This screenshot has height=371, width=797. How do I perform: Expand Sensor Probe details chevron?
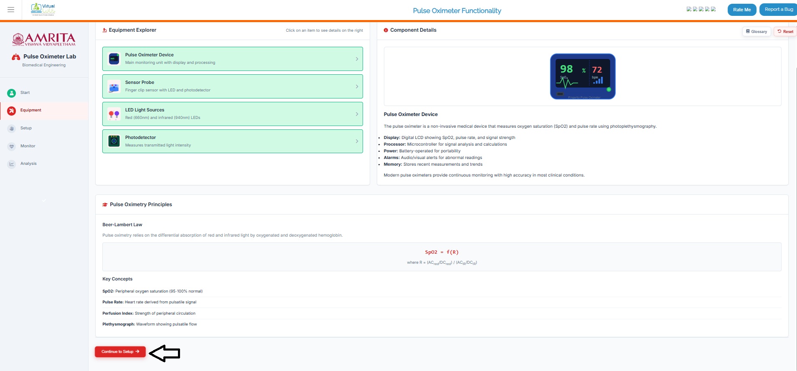pyautogui.click(x=357, y=86)
